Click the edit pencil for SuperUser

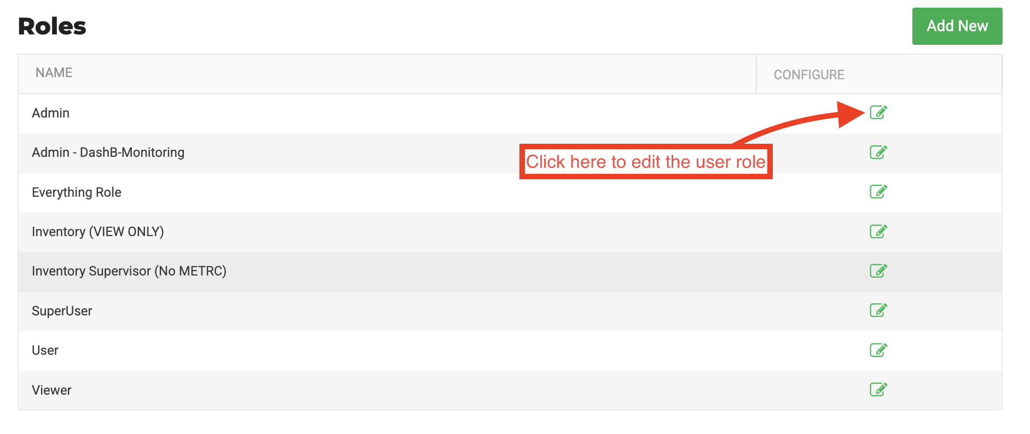point(878,310)
